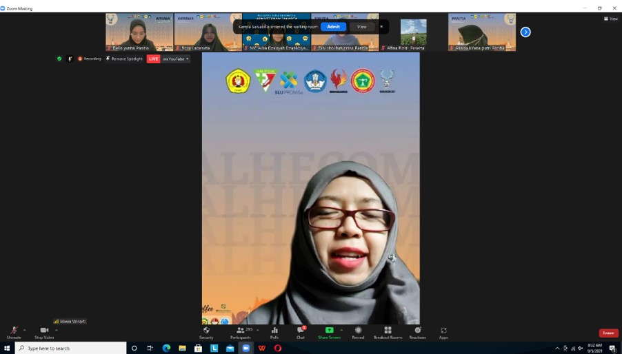Image resolution: width=622 pixels, height=354 pixels.
Task: Stop Video camera toggle
Action: pos(44,333)
